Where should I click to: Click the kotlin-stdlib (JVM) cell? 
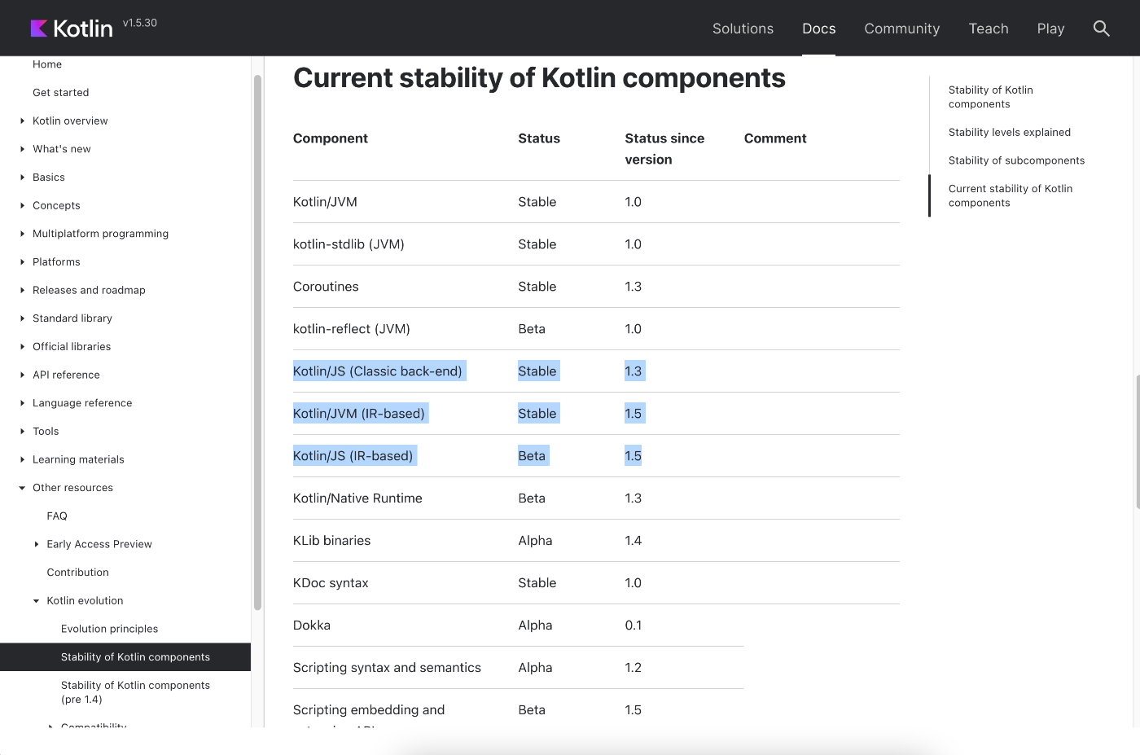coord(349,244)
